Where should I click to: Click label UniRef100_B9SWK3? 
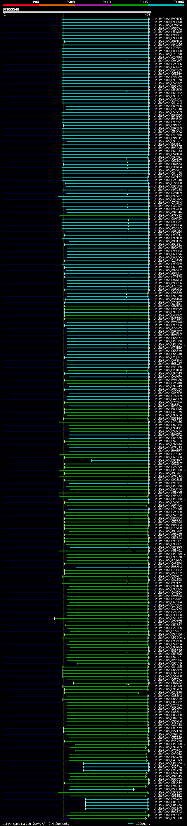click(168, 567)
